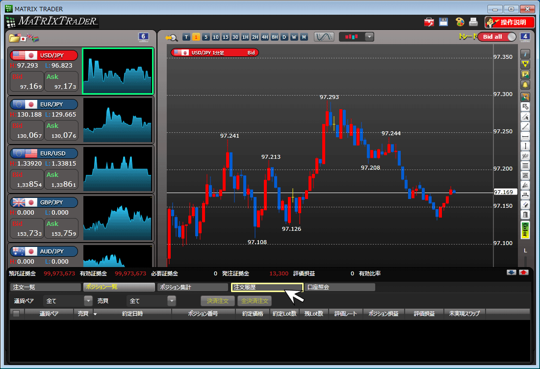Click the 全決済注文 button
Image resolution: width=540 pixels, height=369 pixels.
[x=255, y=301]
